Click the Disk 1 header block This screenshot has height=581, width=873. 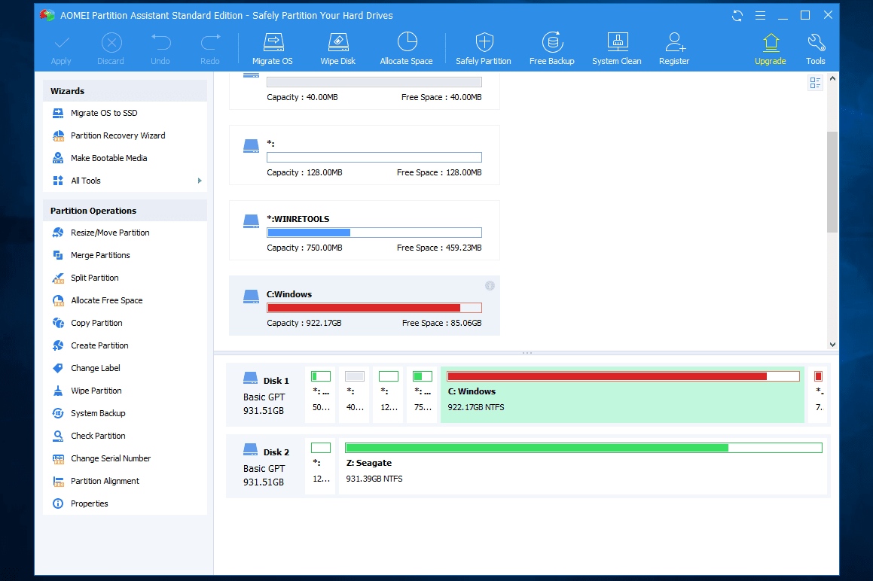point(266,395)
